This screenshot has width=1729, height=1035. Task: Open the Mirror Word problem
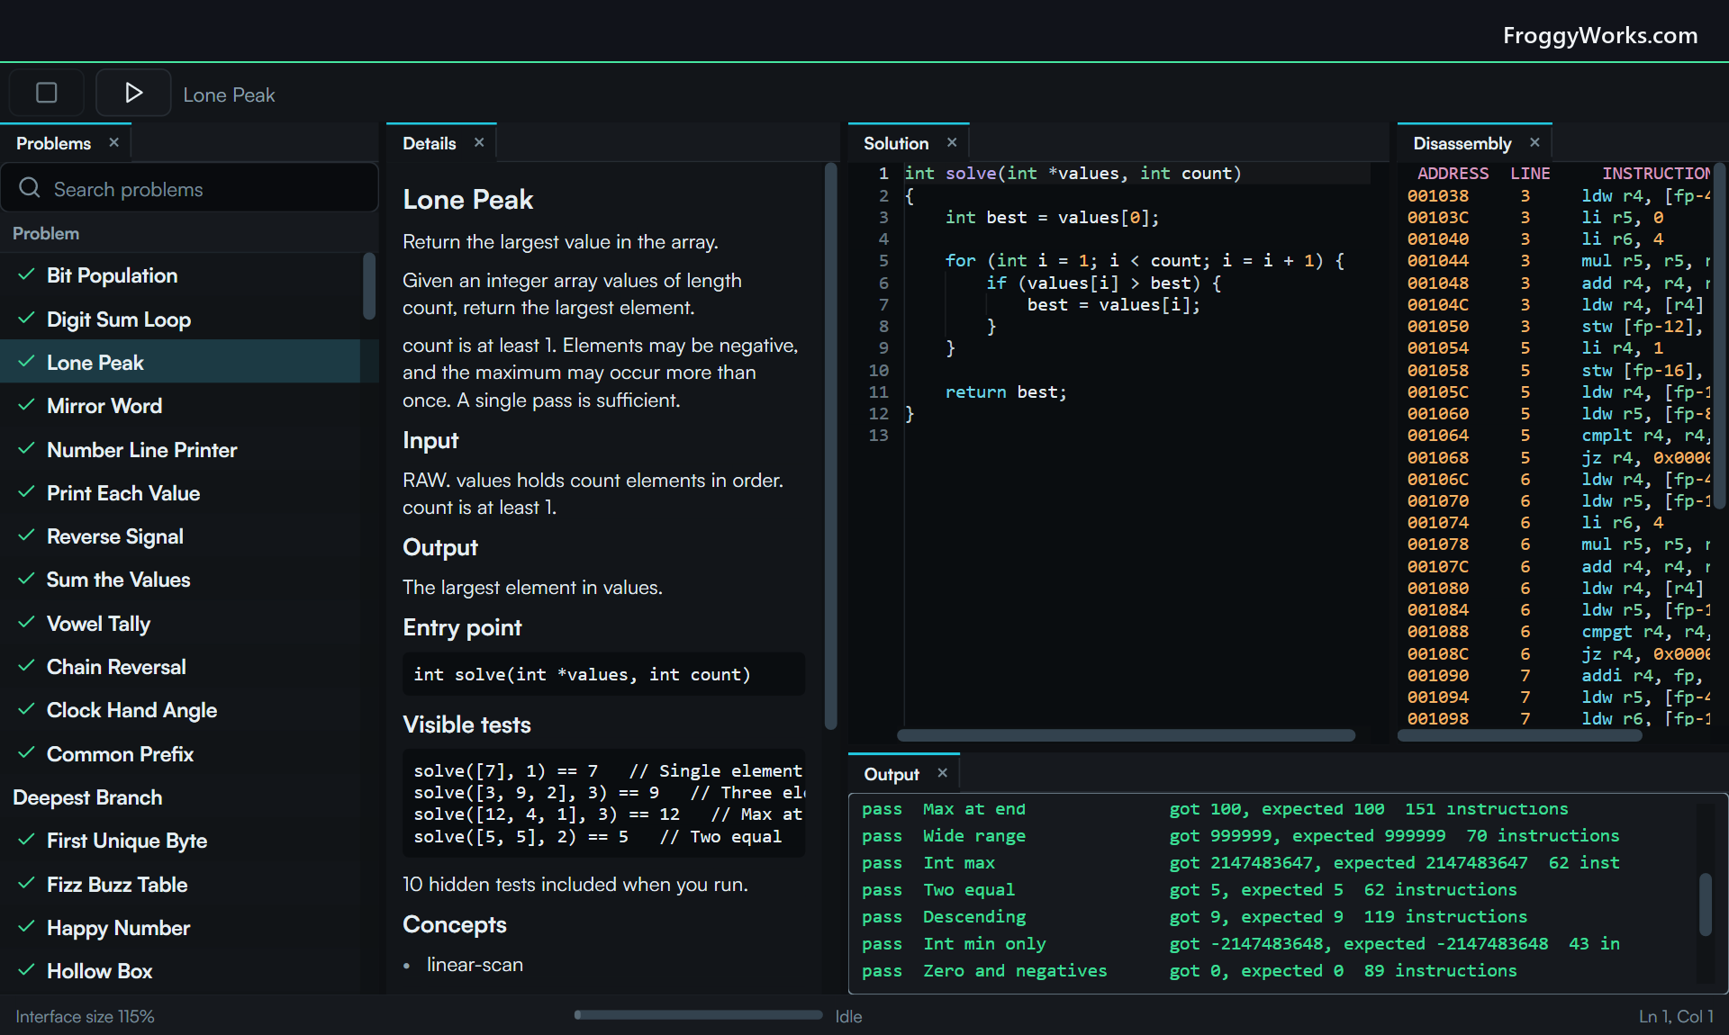180,406
